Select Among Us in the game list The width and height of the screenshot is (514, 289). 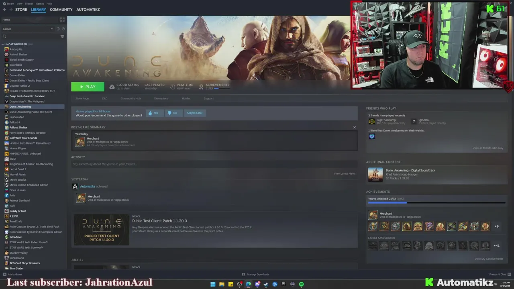click(16, 49)
